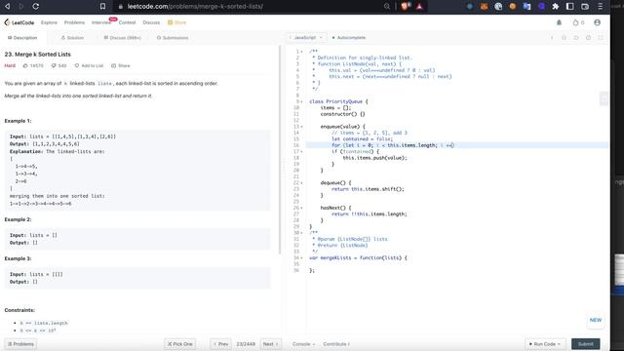Toggle the browser sidebar panel icon
Viewport: 624px width, 351px height.
(x=569, y=7)
